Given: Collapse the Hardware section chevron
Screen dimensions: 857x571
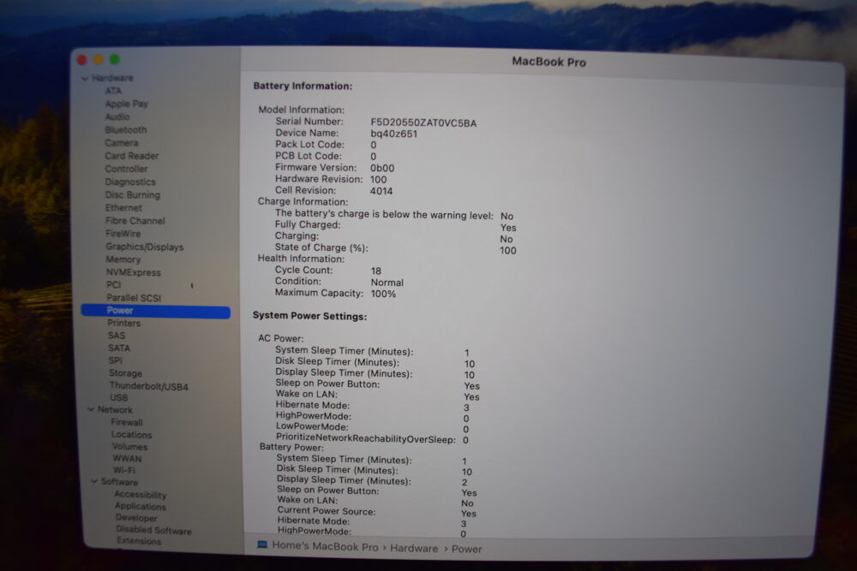Looking at the screenshot, I should (85, 79).
